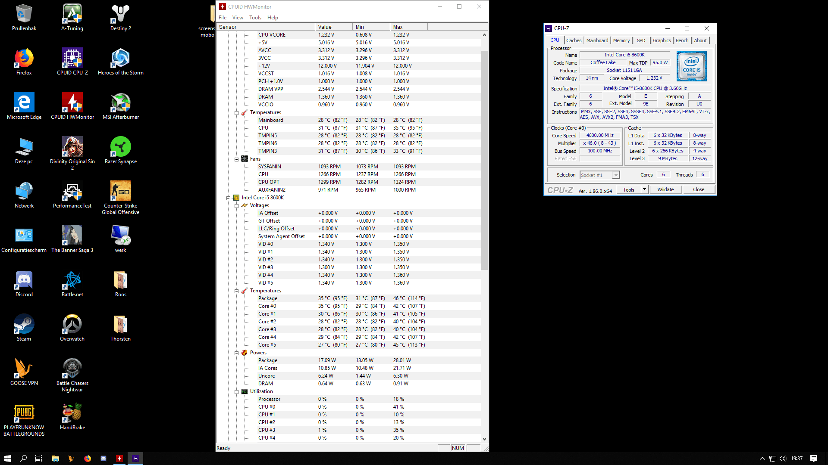The width and height of the screenshot is (828, 465).
Task: Open Windows Start menu
Action: pos(8,459)
